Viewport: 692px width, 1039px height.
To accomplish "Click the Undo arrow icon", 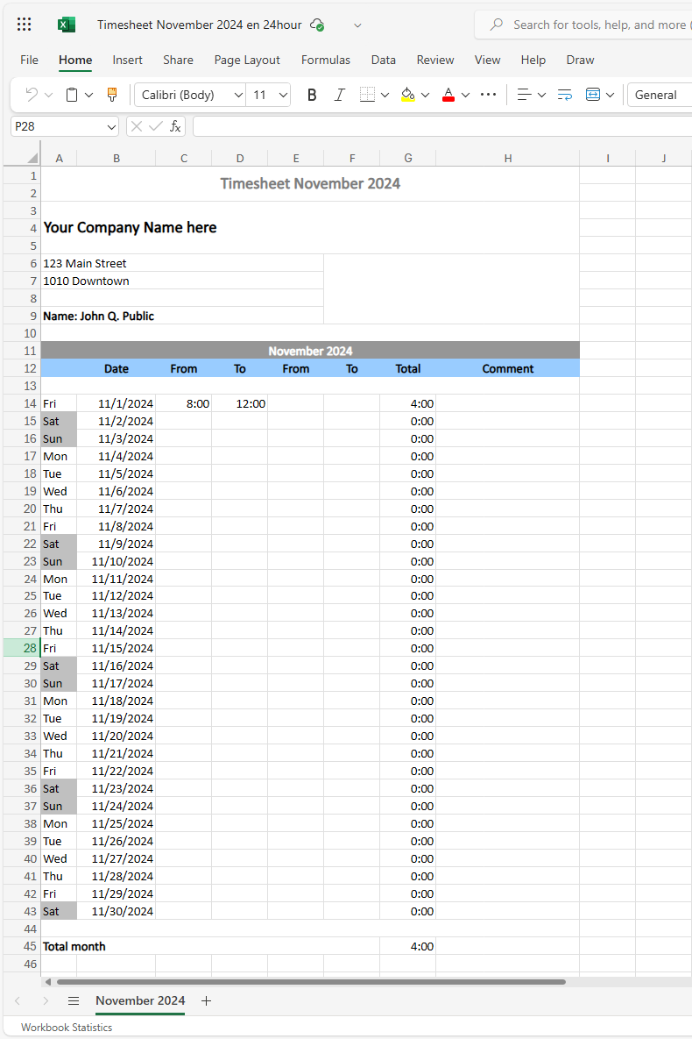I will [32, 95].
